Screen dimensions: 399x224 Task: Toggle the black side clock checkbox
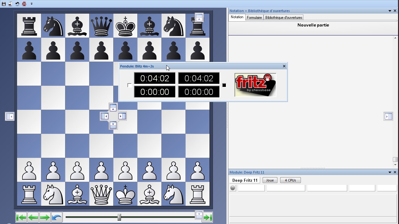pos(224,85)
